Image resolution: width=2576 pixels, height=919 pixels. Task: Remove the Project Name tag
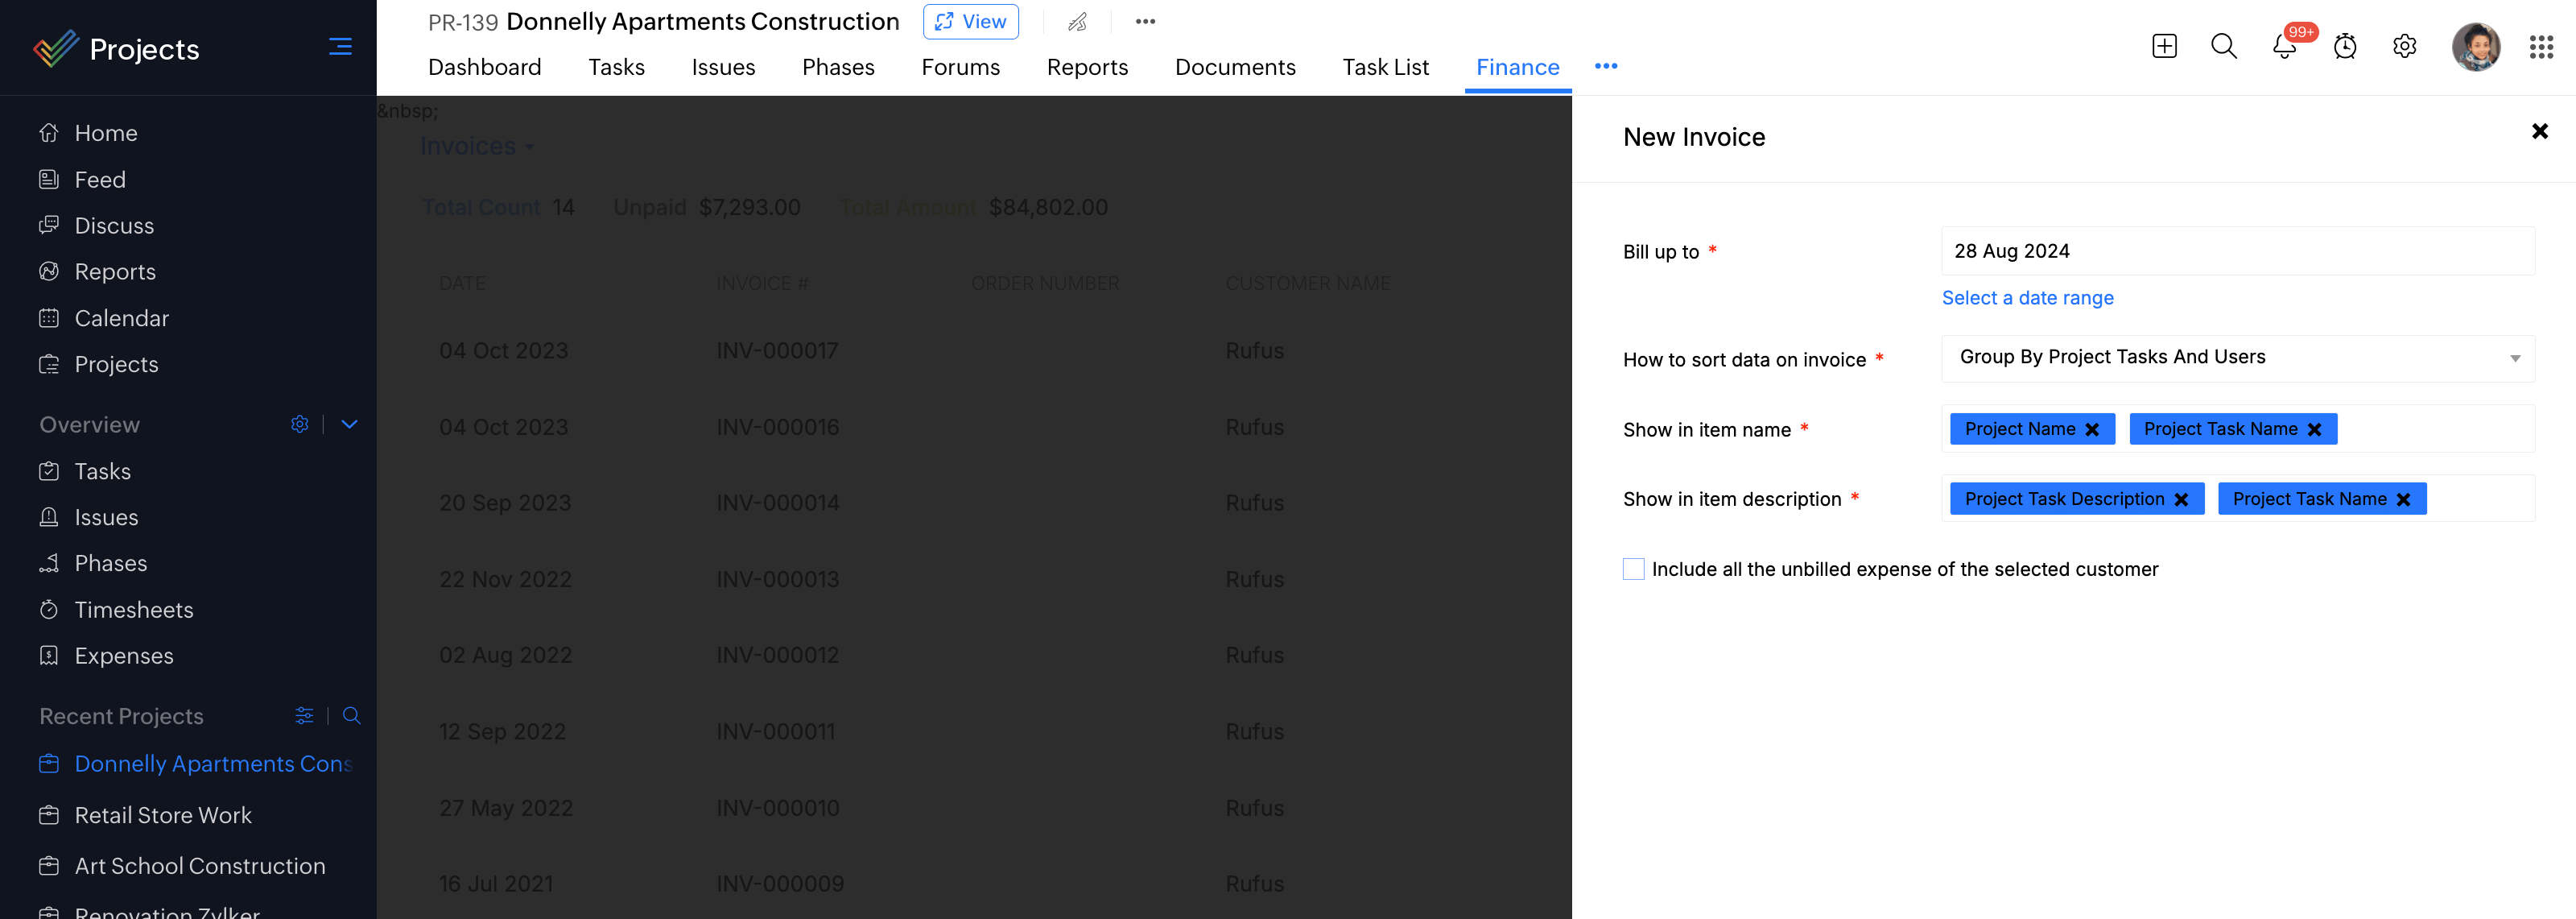coord(2092,429)
